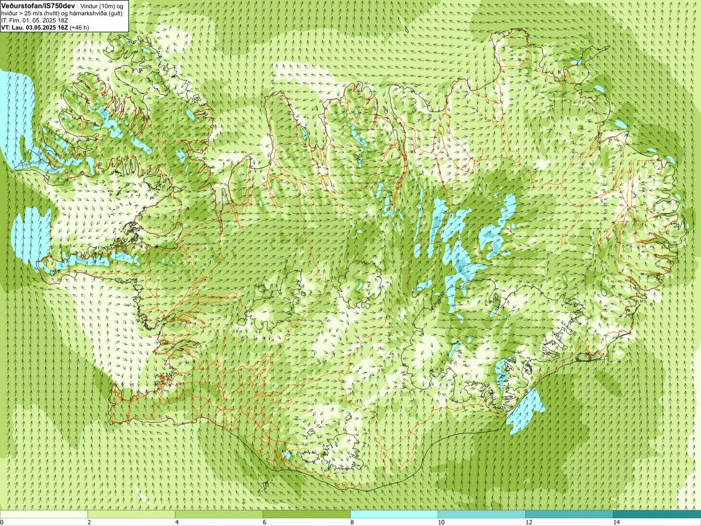Click the legend scale label '2'
The width and height of the screenshot is (701, 526).
(89, 522)
